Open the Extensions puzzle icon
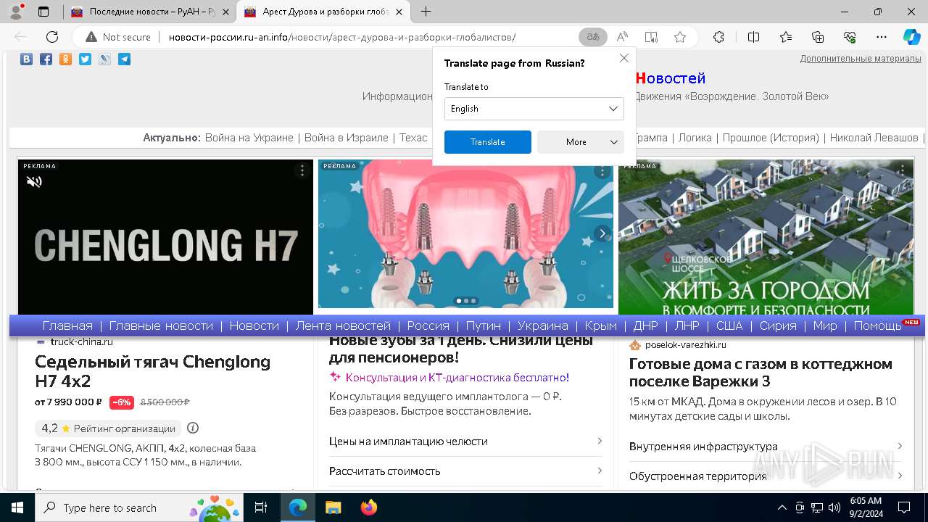Image resolution: width=928 pixels, height=522 pixels. coord(718,37)
